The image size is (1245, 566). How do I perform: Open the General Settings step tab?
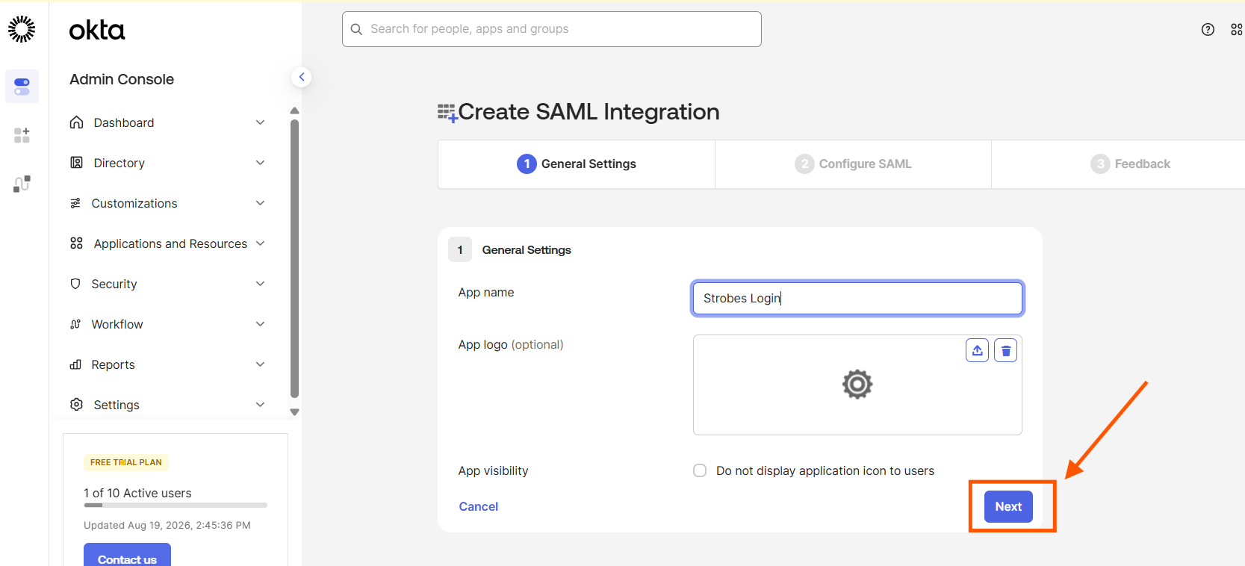[x=577, y=164]
